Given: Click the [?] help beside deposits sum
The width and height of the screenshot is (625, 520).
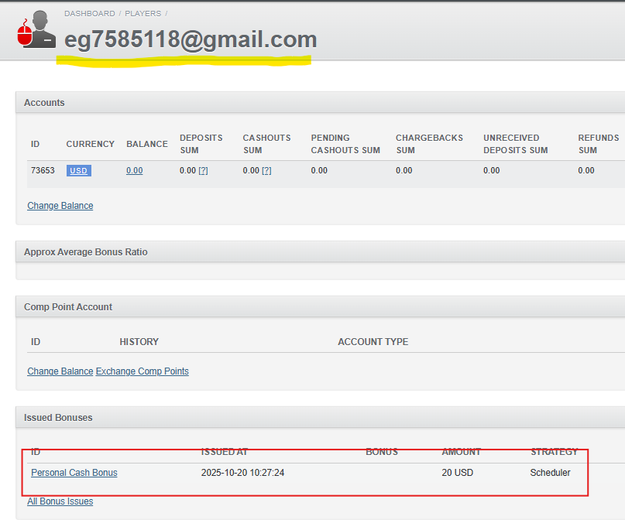Looking at the screenshot, I should coord(203,170).
